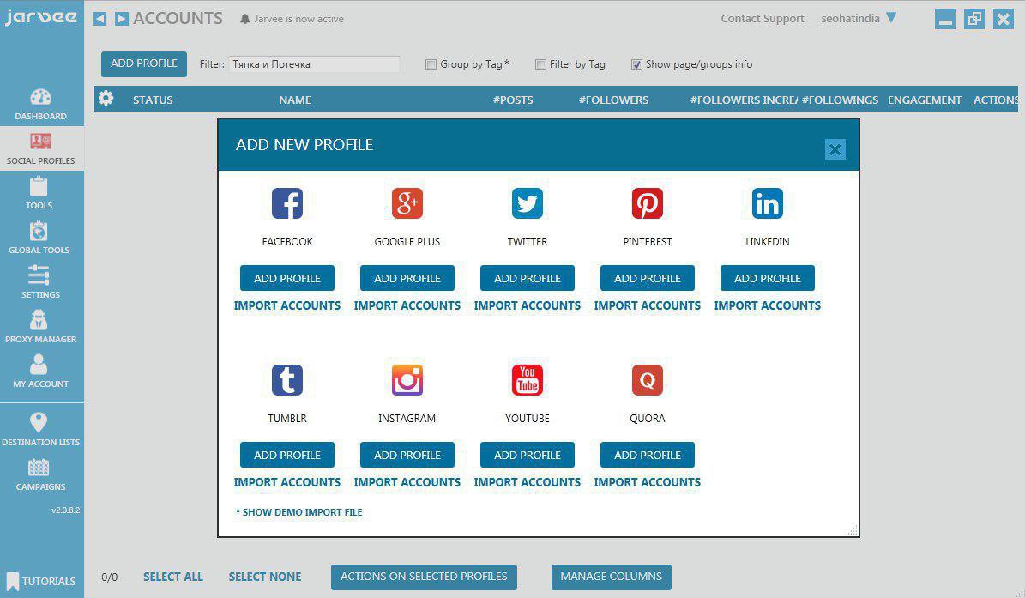Import Accounts for Twitter
Viewport: 1025px width, 598px height.
(528, 305)
